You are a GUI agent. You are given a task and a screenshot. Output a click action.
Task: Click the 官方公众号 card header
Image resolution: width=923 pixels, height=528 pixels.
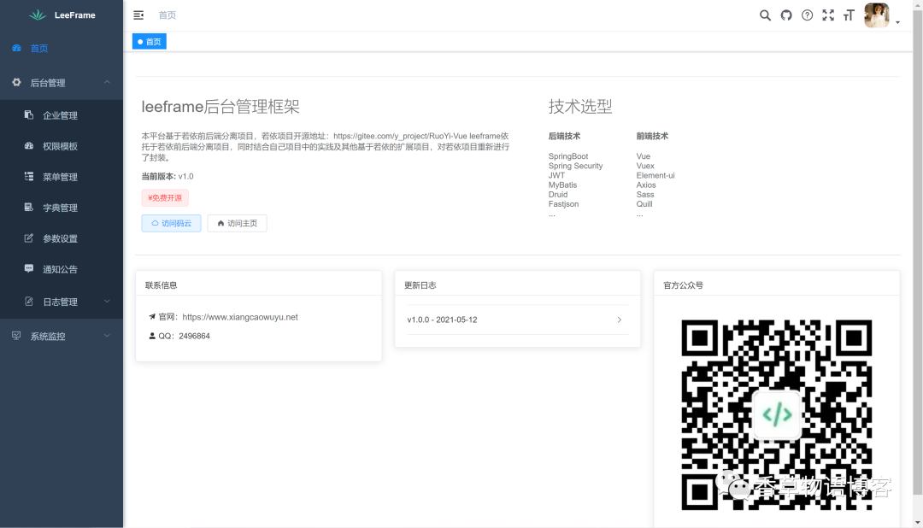[776, 283]
